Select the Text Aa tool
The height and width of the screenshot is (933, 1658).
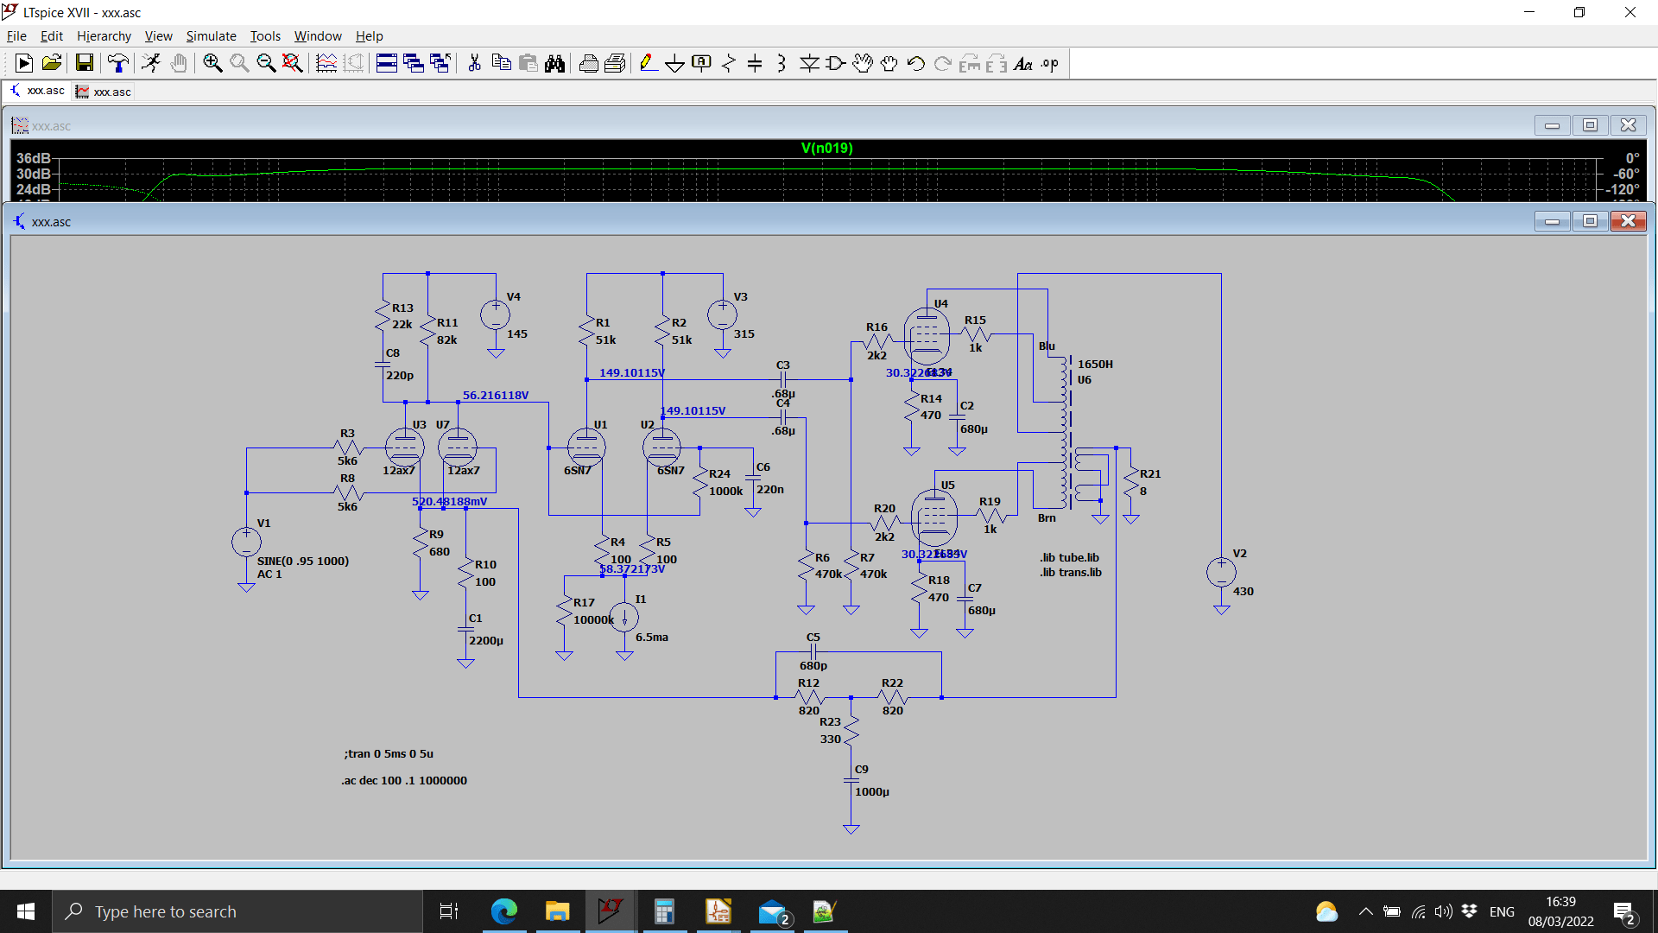[x=1022, y=63]
